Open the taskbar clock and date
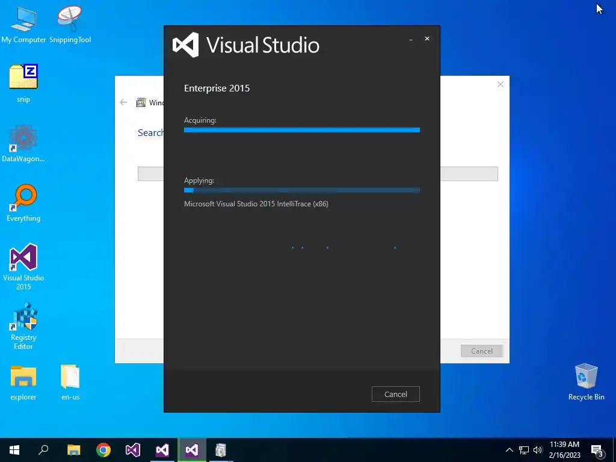The image size is (616, 462). tap(564, 450)
